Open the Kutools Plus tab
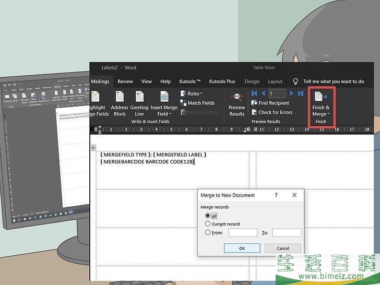 pos(222,81)
